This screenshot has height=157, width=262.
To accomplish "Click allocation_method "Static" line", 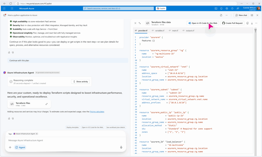I will click(159, 126).
